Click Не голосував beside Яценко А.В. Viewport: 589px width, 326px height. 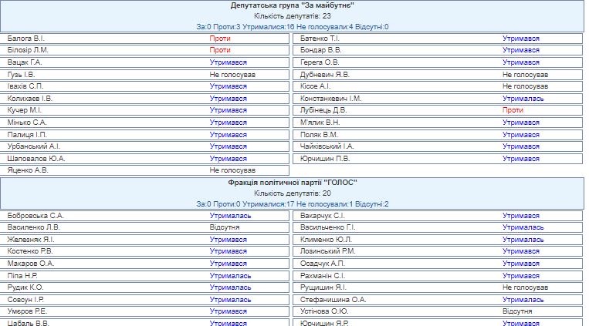[232, 170]
